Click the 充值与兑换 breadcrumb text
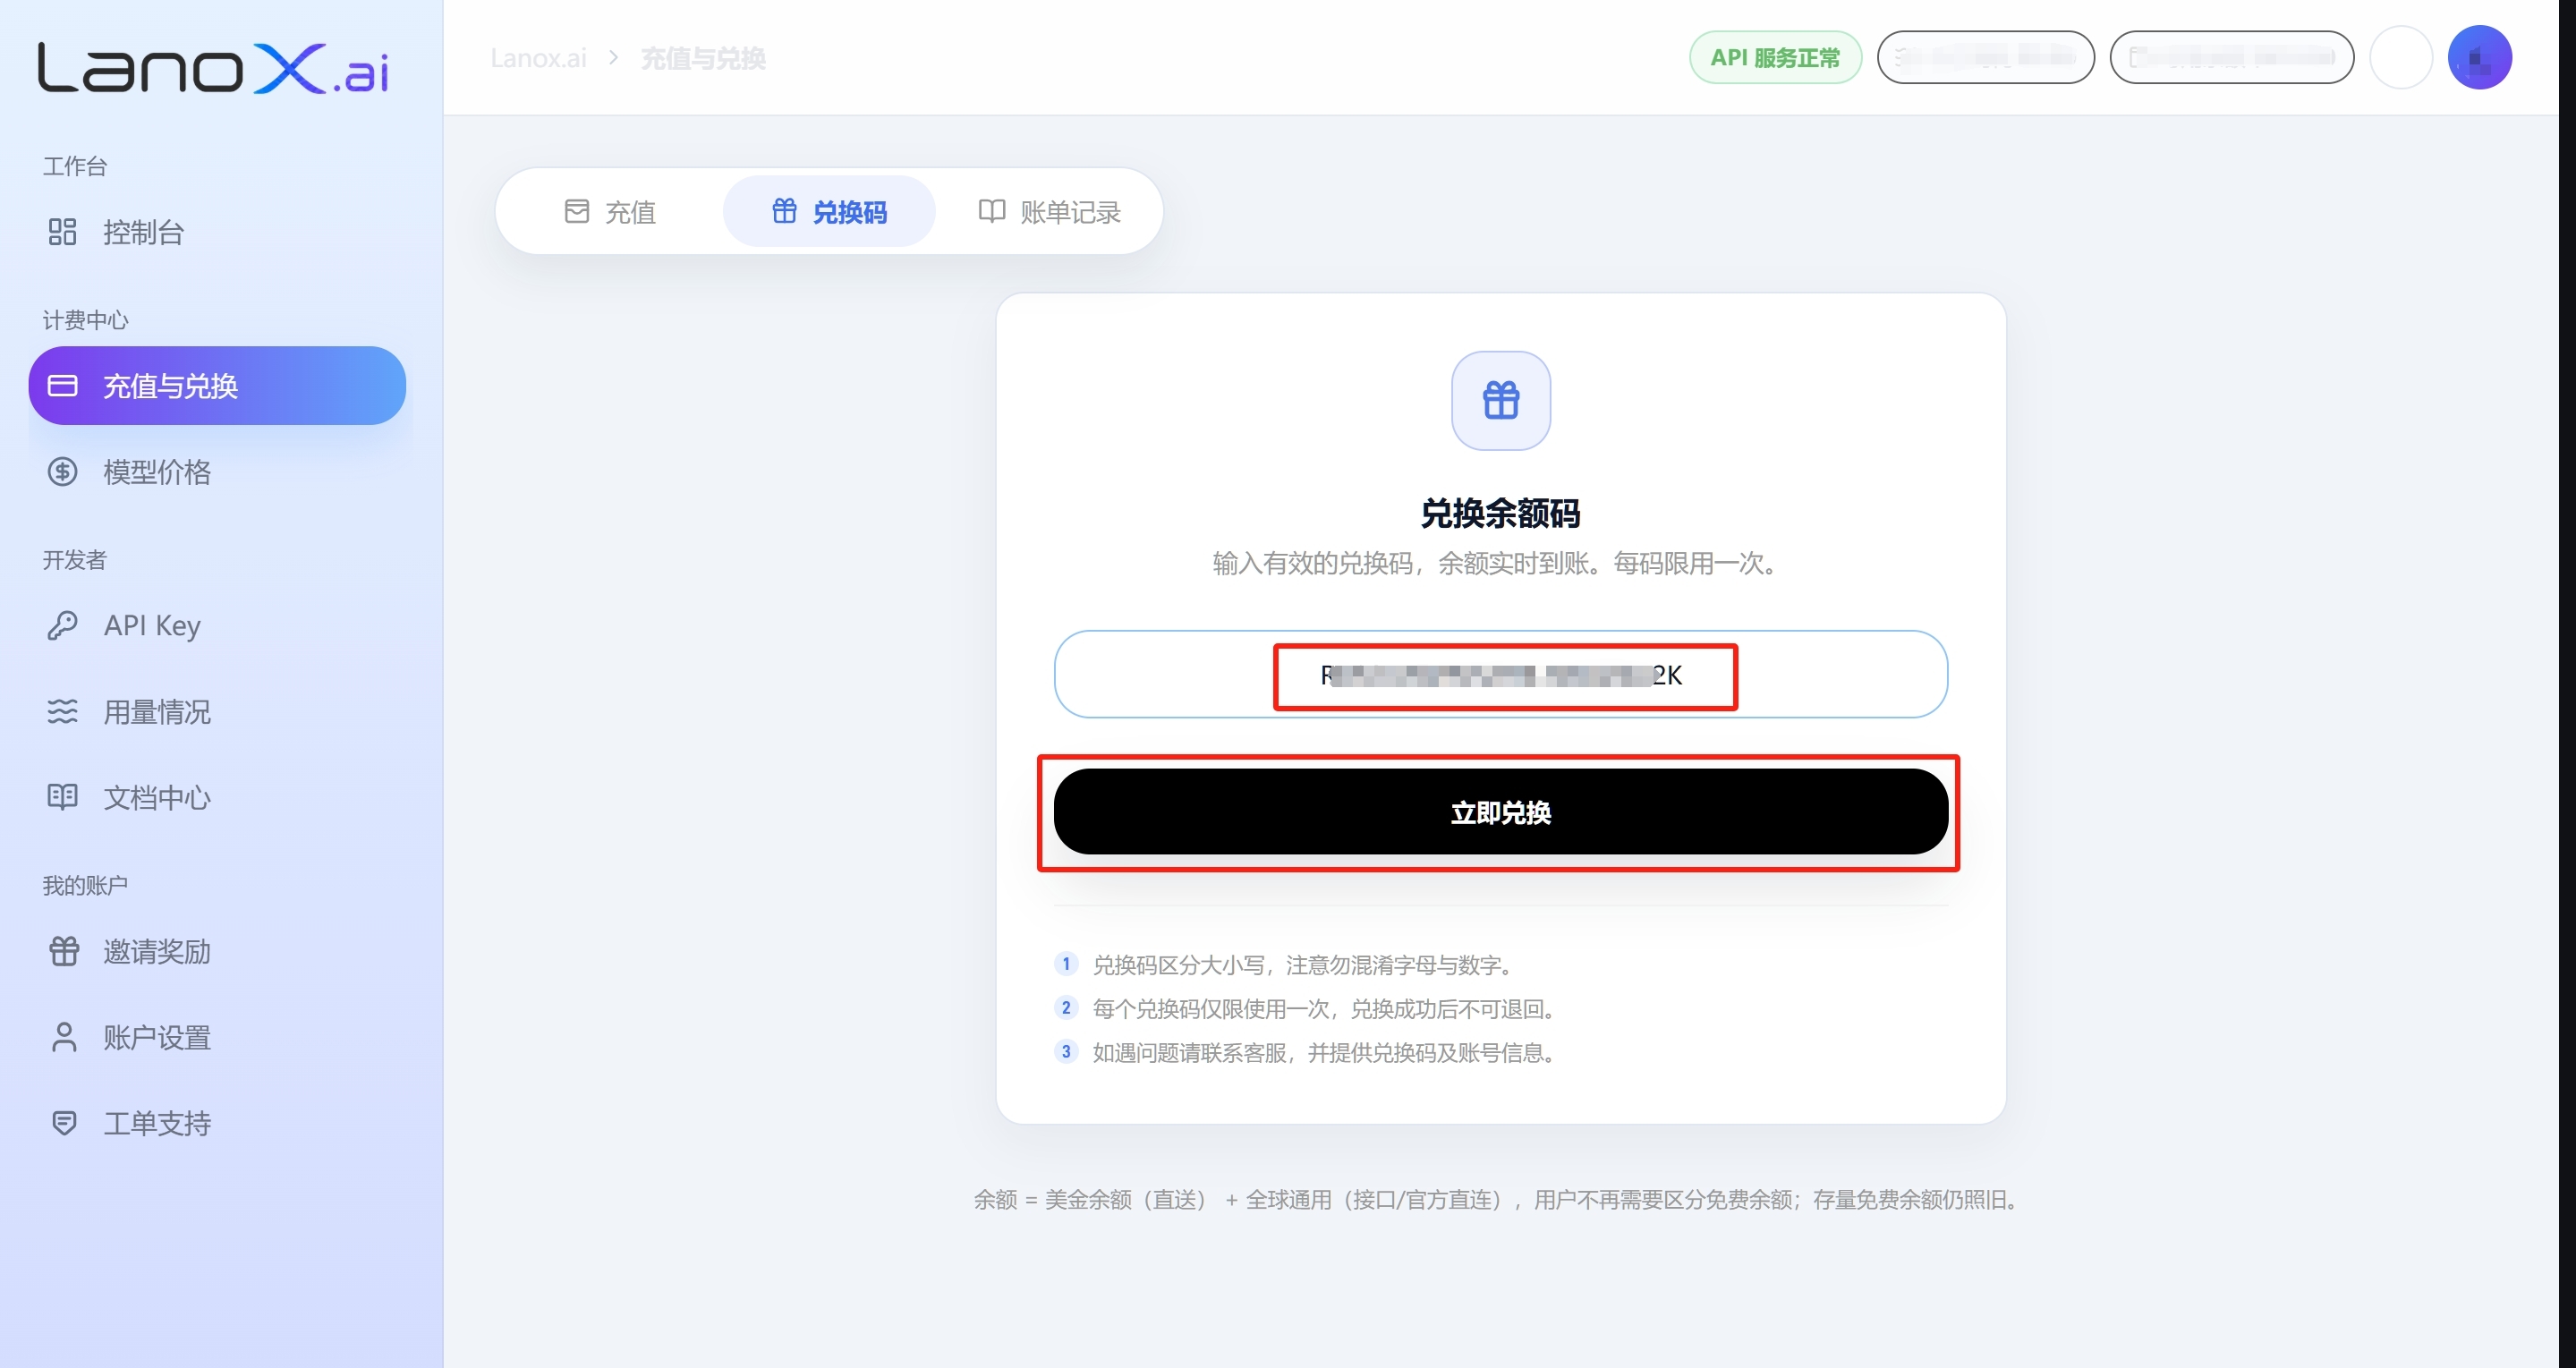This screenshot has width=2576, height=1368. [703, 58]
